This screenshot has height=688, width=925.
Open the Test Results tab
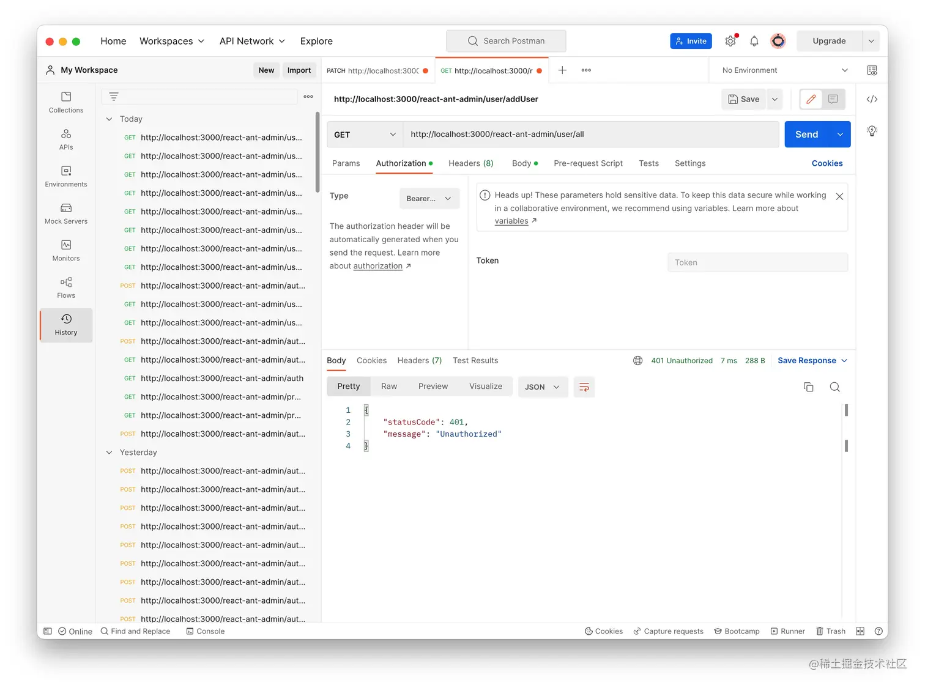coord(475,361)
